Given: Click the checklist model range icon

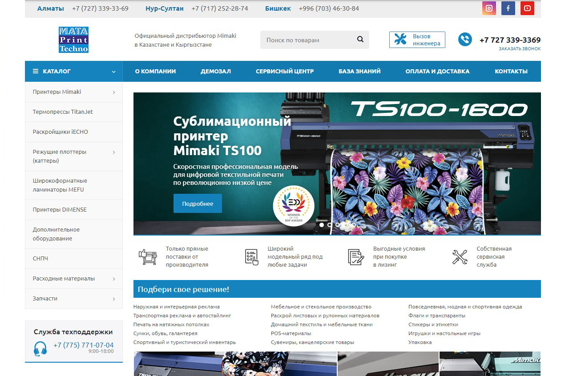Looking at the screenshot, I should click(252, 257).
